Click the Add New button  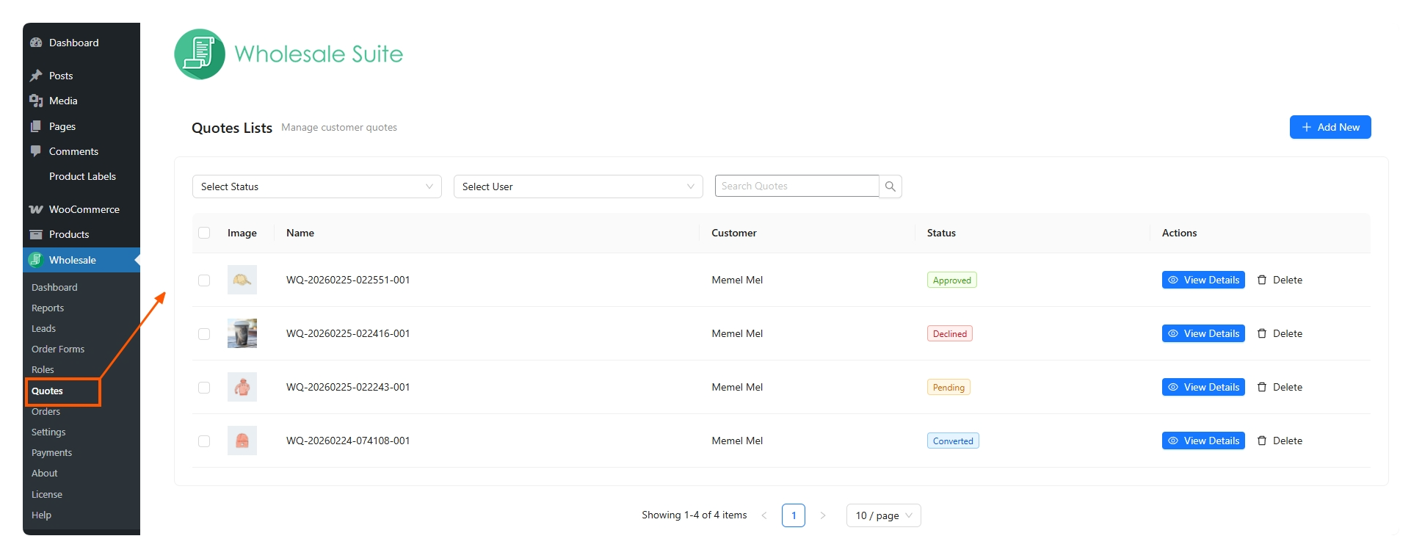pos(1330,127)
